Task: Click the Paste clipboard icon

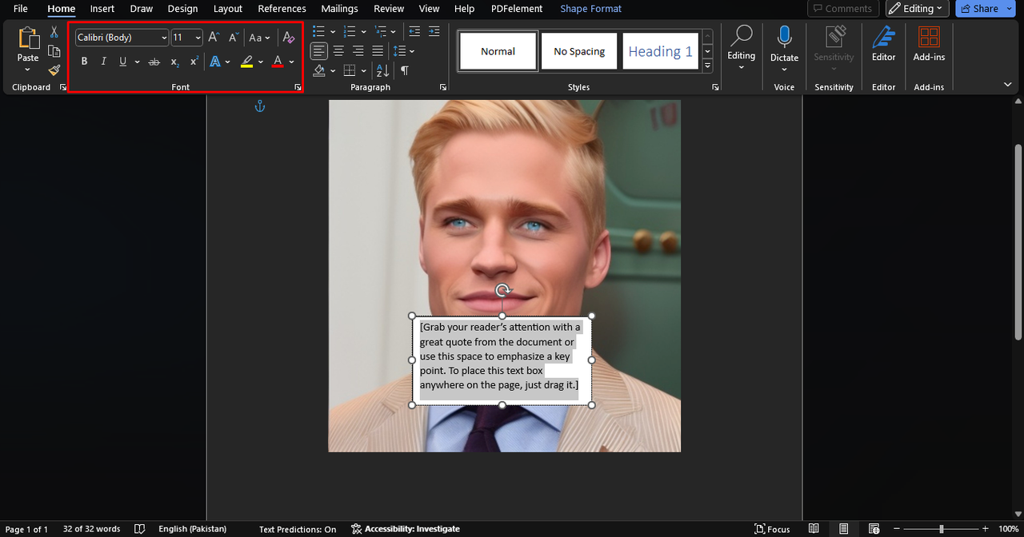Action: 28,39
